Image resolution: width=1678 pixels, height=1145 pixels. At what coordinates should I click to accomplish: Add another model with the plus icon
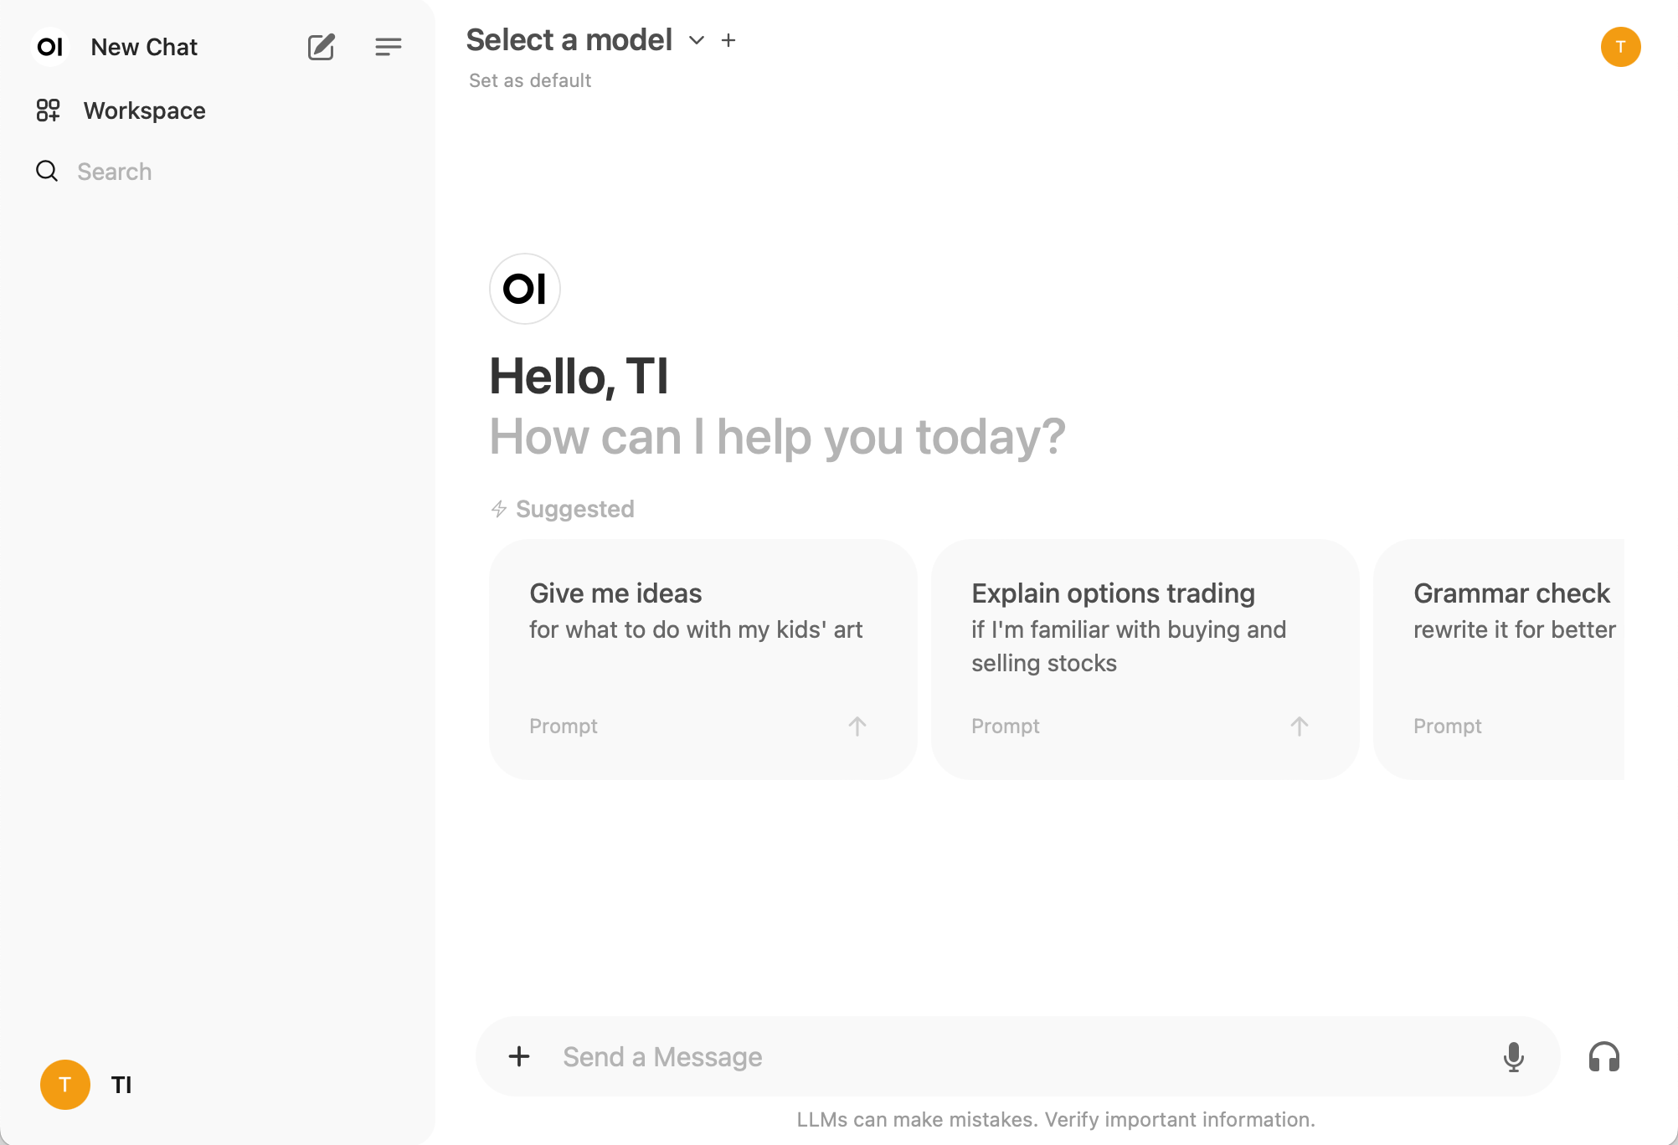pyautogui.click(x=728, y=40)
